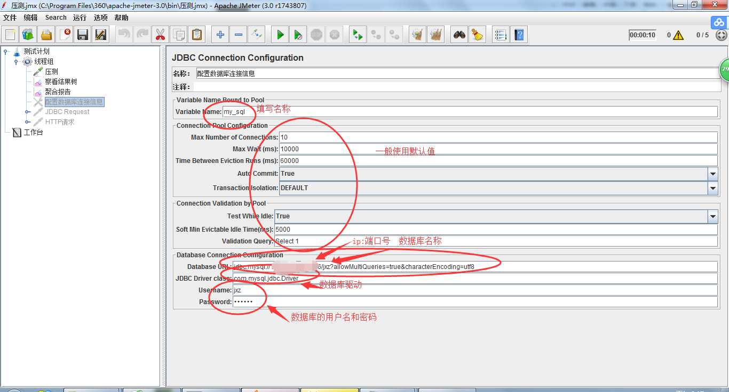729x392 pixels.
Task: Select 配置数据库连接信息 in the tree
Action: click(74, 102)
